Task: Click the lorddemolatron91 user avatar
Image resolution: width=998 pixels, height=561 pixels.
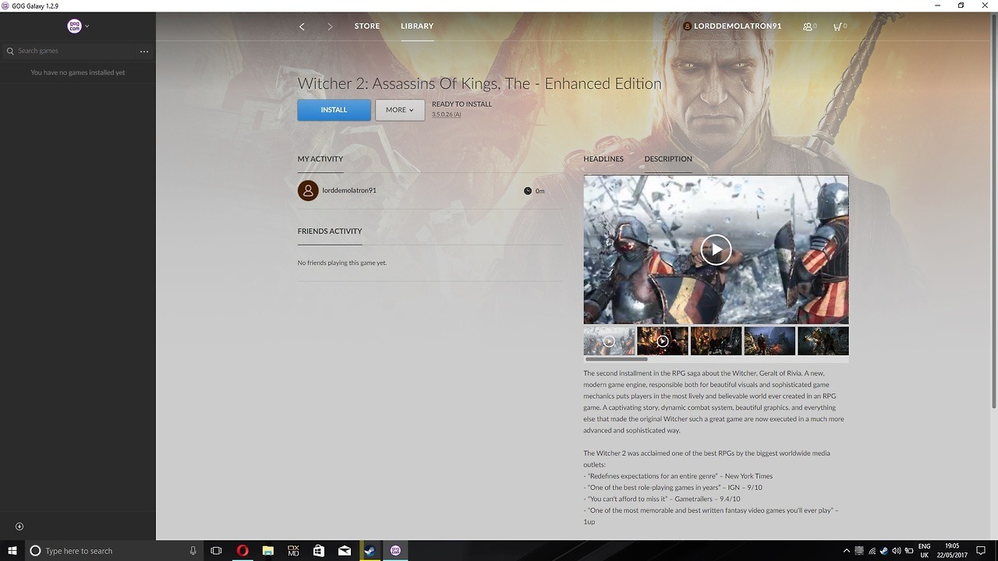Action: 308,191
